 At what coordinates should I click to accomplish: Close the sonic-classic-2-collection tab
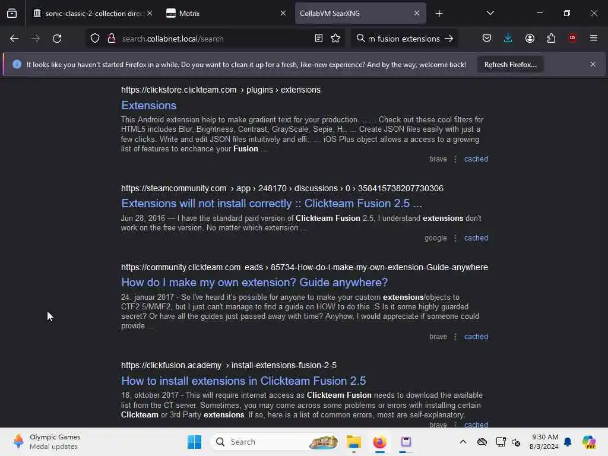(150, 13)
